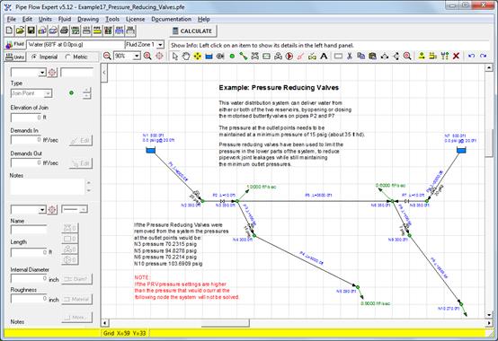Open the Documentation menu

171,19
